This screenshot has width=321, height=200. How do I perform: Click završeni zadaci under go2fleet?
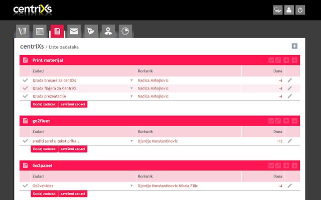click(x=73, y=149)
